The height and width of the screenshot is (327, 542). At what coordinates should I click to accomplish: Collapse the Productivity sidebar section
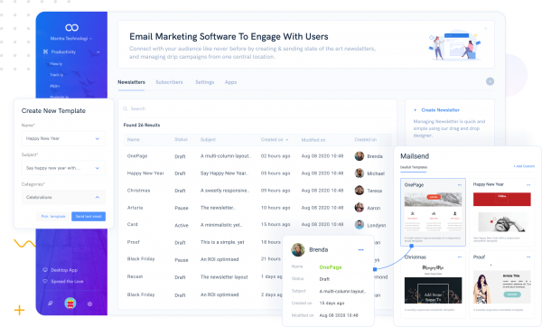98,51
